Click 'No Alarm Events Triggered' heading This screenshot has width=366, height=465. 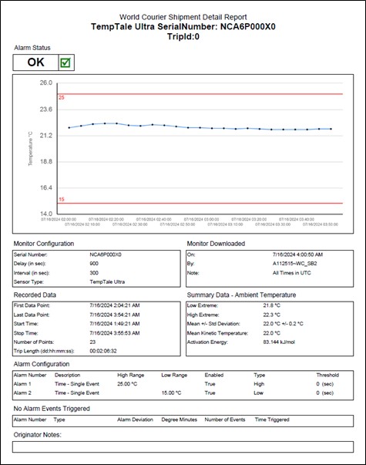click(x=52, y=409)
